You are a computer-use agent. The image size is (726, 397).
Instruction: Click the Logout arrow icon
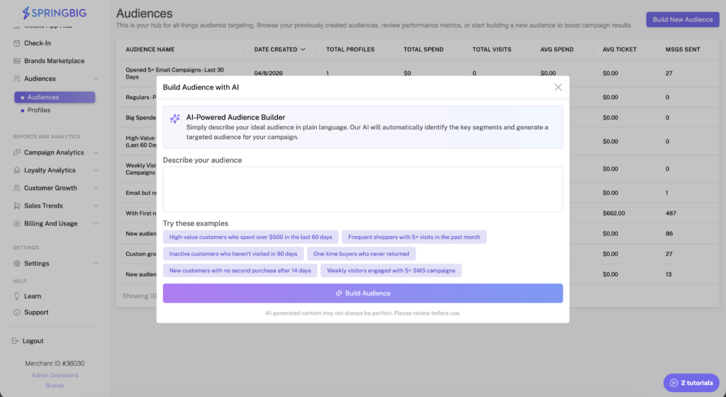(x=16, y=341)
